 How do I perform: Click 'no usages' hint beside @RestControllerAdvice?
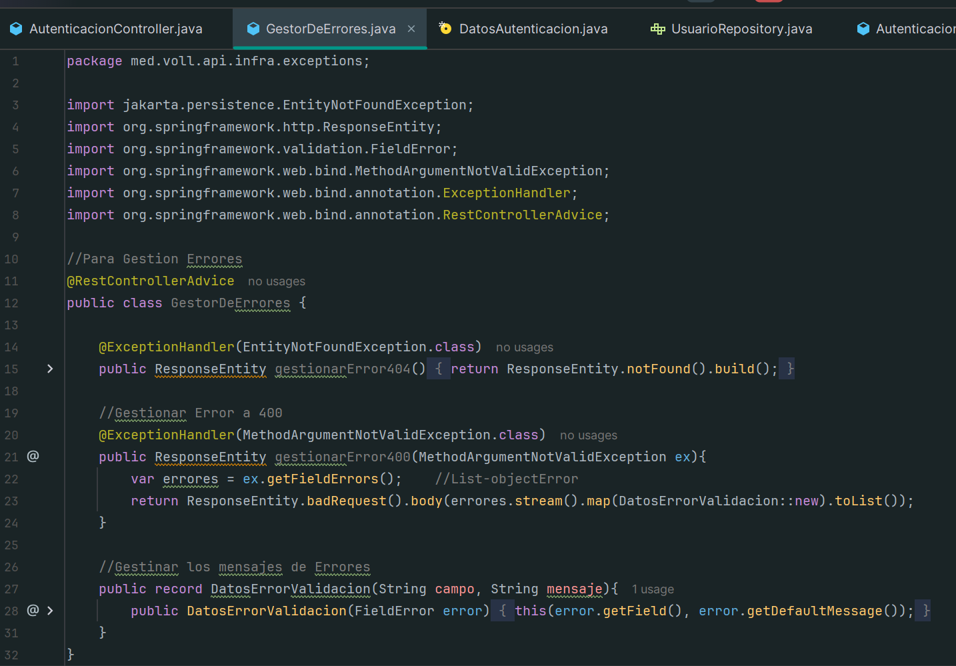click(x=277, y=281)
